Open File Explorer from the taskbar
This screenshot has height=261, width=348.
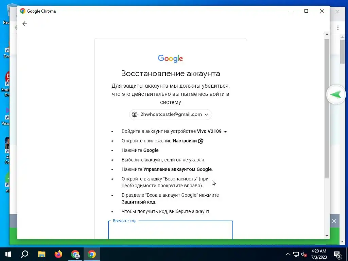click(41, 254)
